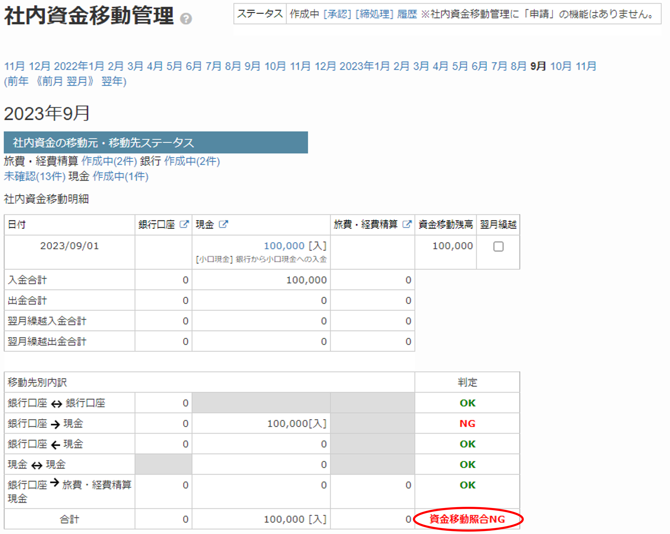This screenshot has height=534, width=670.
Task: Click the 現金 ↔ 現金 row label
Action: [x=37, y=464]
